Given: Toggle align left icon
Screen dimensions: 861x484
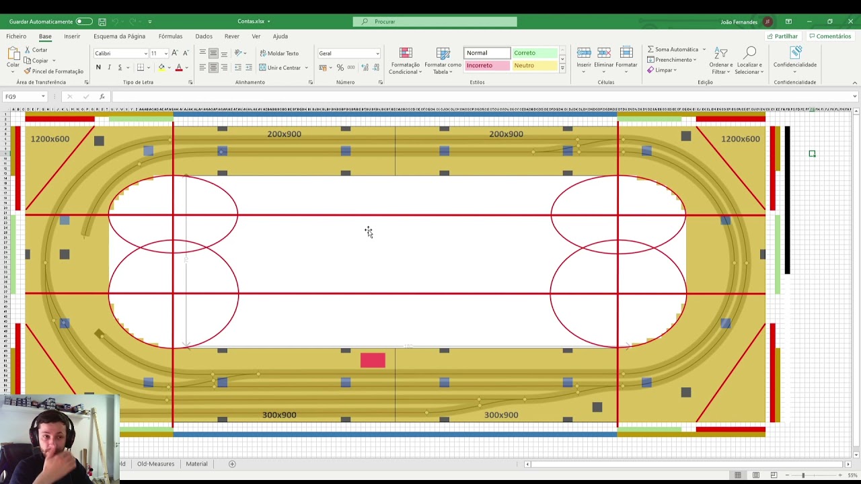Looking at the screenshot, I should click(202, 67).
